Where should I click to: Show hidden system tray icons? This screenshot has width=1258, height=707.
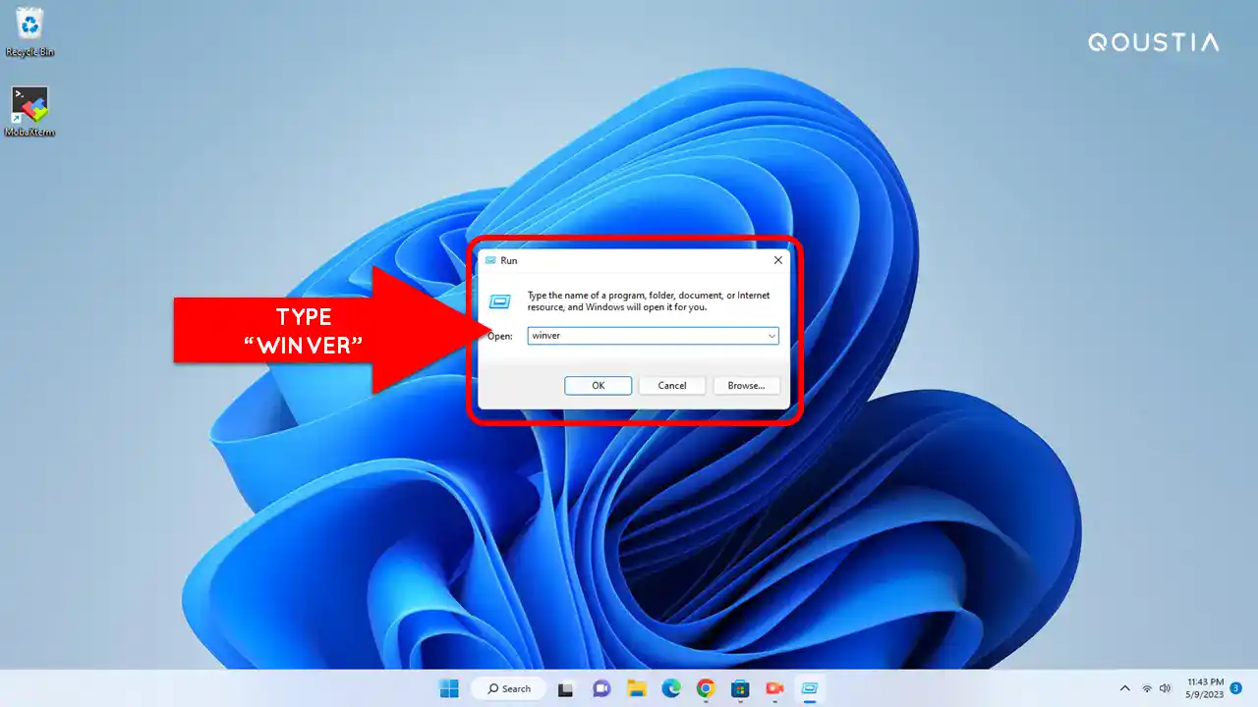[1125, 688]
